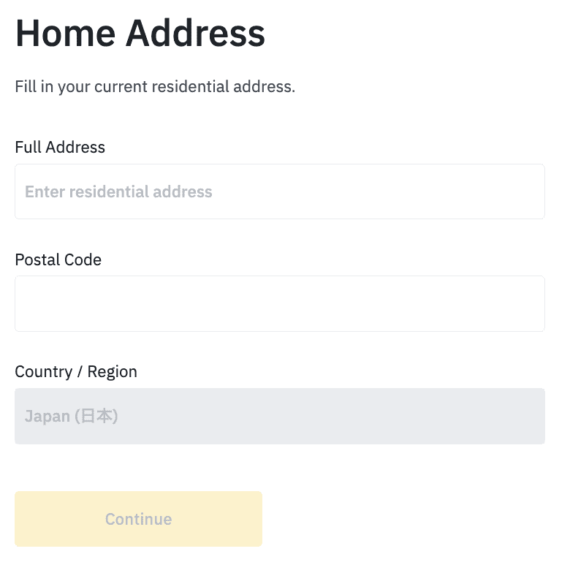This screenshot has height=573, width=570.
Task: Focus the Postal Code text box
Action: tap(279, 303)
